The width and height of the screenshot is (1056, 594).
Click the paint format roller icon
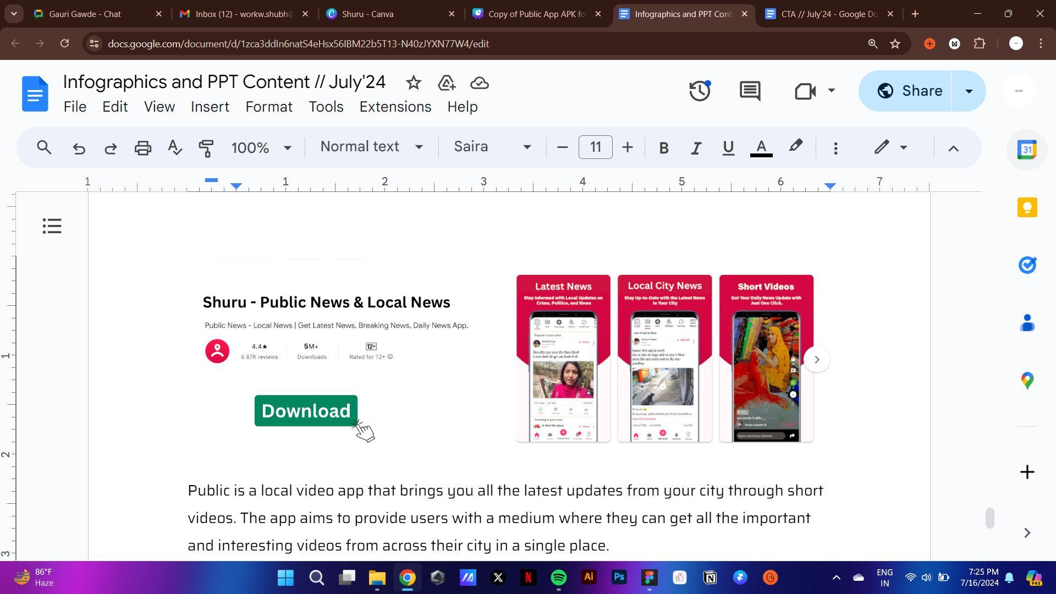206,147
